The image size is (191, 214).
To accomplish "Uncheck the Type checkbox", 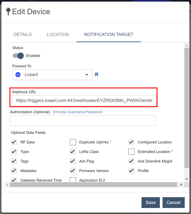I will pyautogui.click(x=14, y=151).
